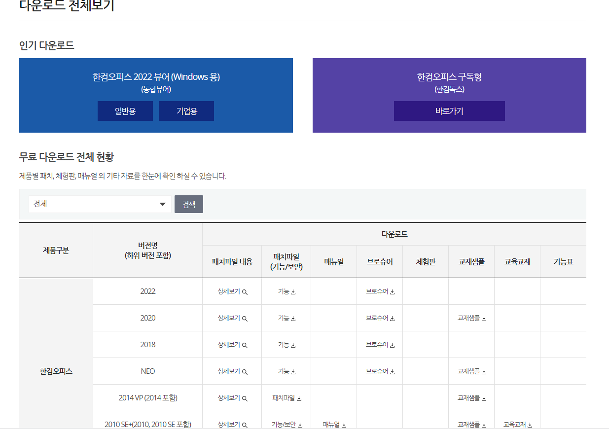The height and width of the screenshot is (430, 609).
Task: Click the 교육교재 column header
Action: click(517, 262)
